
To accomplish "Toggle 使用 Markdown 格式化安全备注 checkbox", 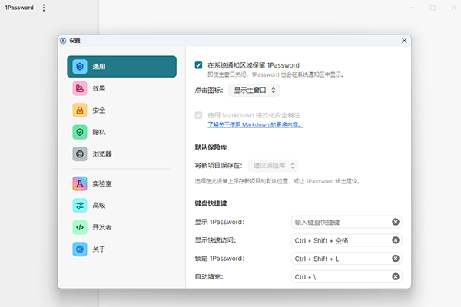I will point(198,115).
